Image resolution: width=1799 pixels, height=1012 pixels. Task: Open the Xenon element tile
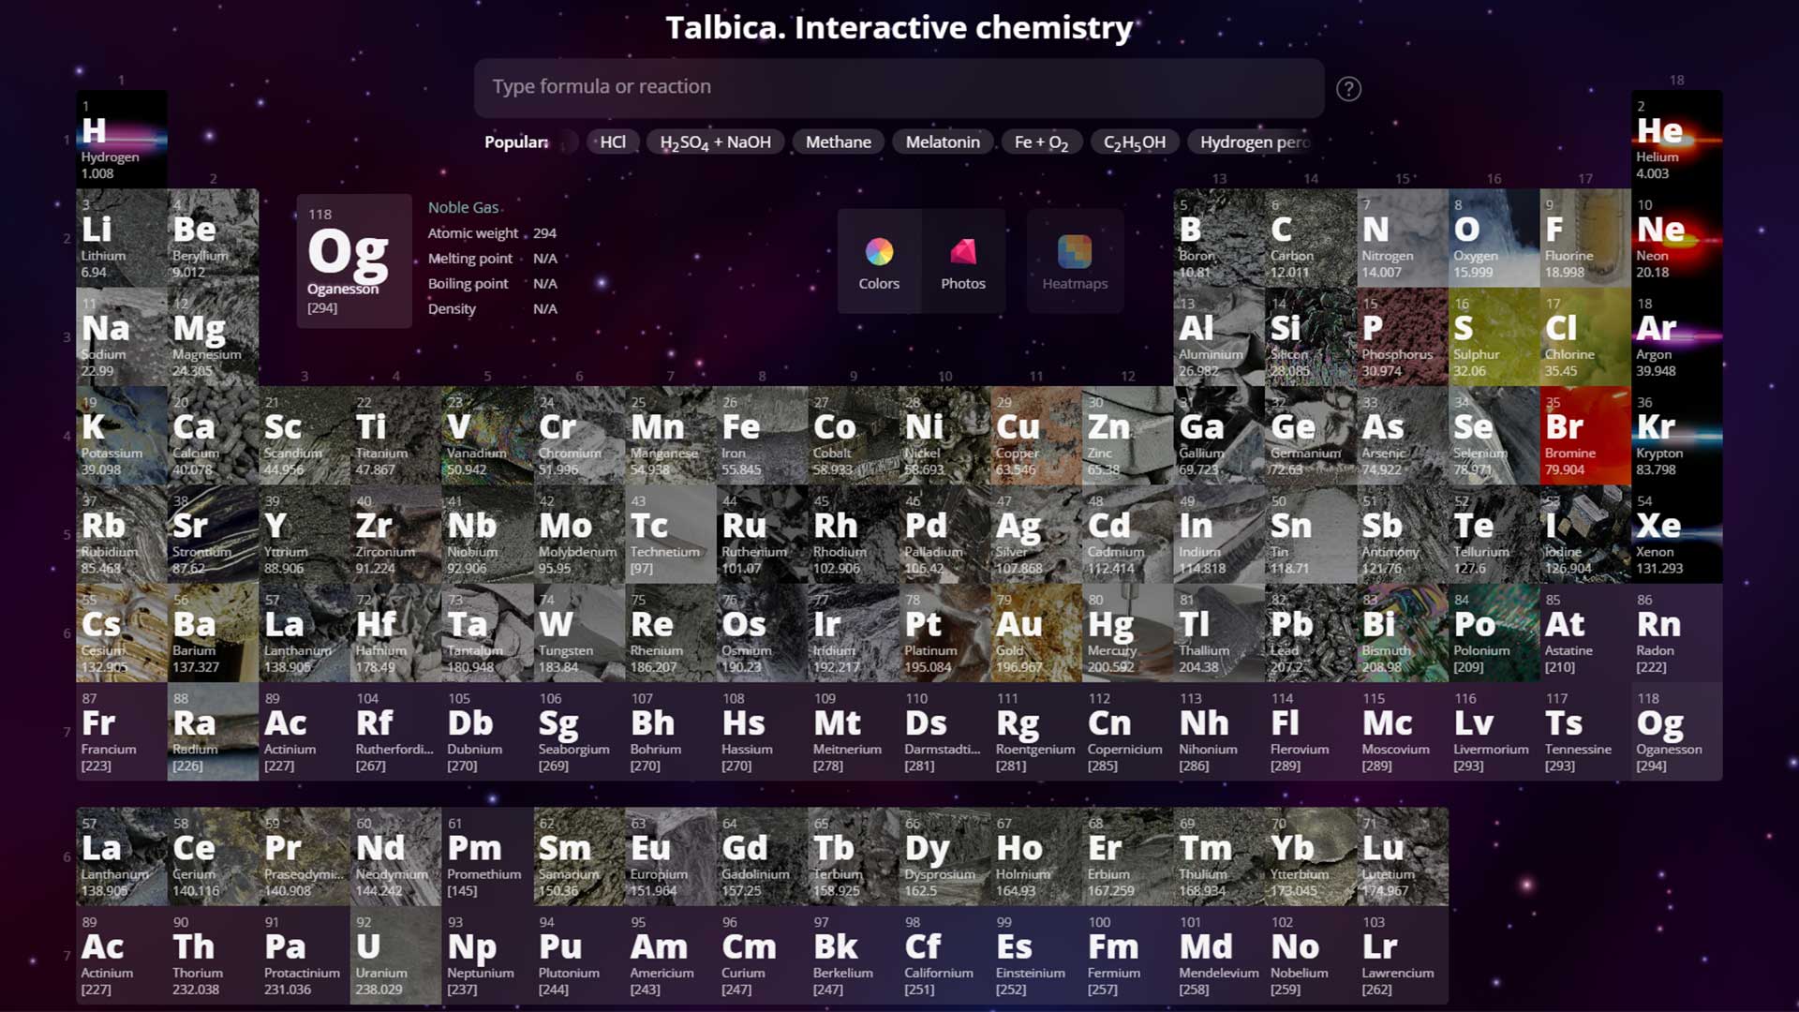[x=1677, y=534]
